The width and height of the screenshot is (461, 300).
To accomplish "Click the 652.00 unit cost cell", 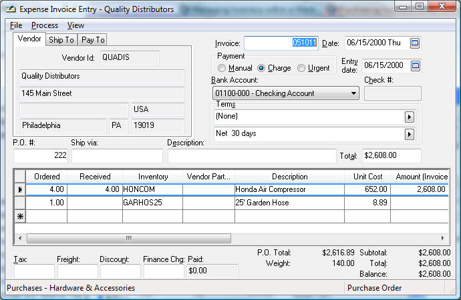I will (367, 189).
